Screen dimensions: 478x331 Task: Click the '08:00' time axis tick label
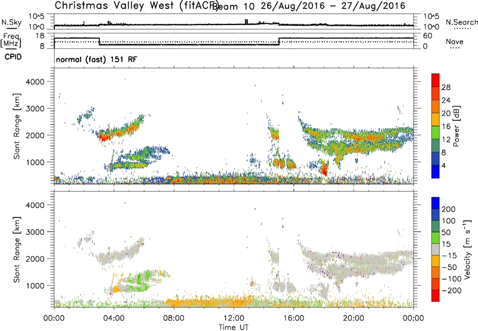pos(174,318)
